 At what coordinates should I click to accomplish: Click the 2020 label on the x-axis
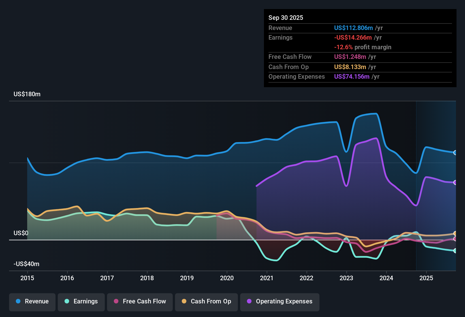(x=227, y=278)
